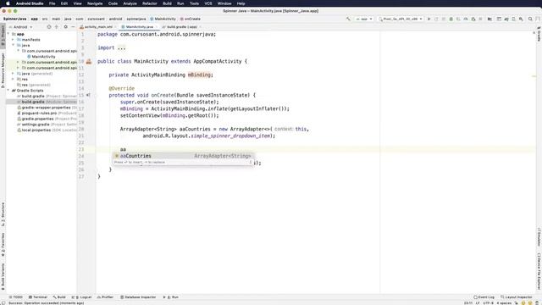Open the Database Inspector tool window
Viewport: 542px width, 305px height.
(x=138, y=297)
